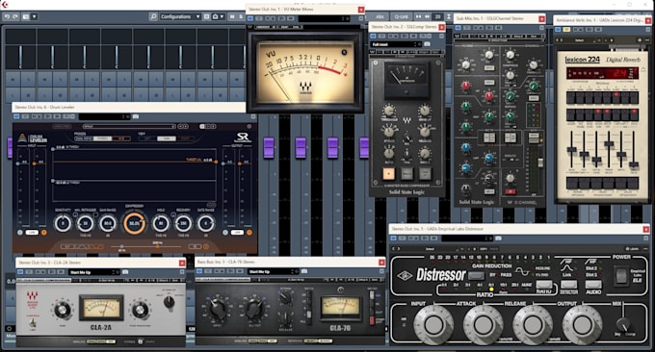Click the AUDIO button on the Distressor
This screenshot has width=655, height=352.
pos(593,286)
